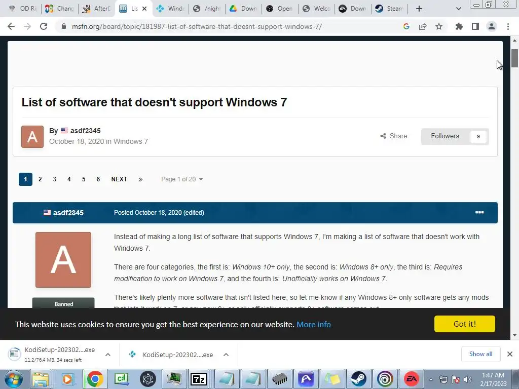Go to page 3 of topic

(55, 179)
